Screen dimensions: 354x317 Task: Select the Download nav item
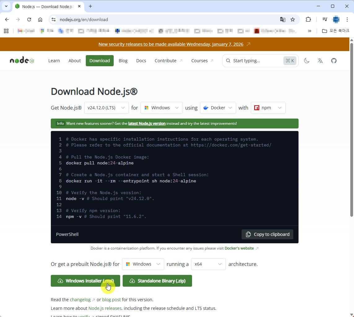pyautogui.click(x=99, y=61)
